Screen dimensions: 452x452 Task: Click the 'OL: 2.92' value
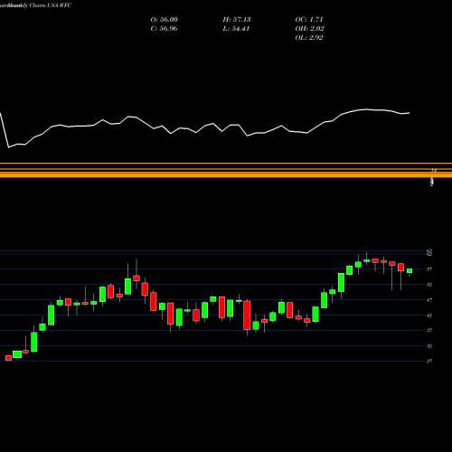[309, 38]
